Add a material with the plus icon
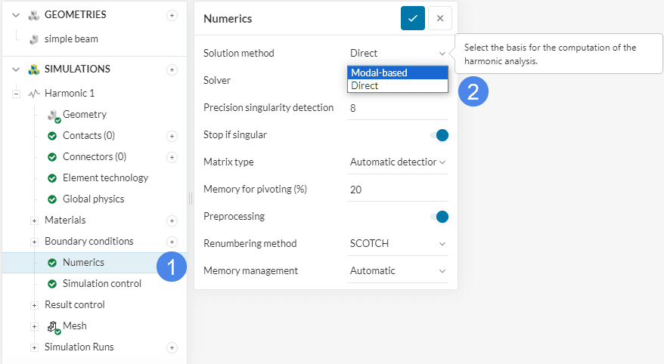The image size is (664, 364). (172, 221)
